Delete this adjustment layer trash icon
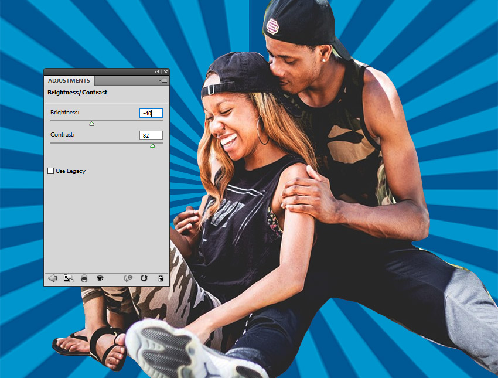The height and width of the screenshot is (378, 498). click(x=161, y=278)
